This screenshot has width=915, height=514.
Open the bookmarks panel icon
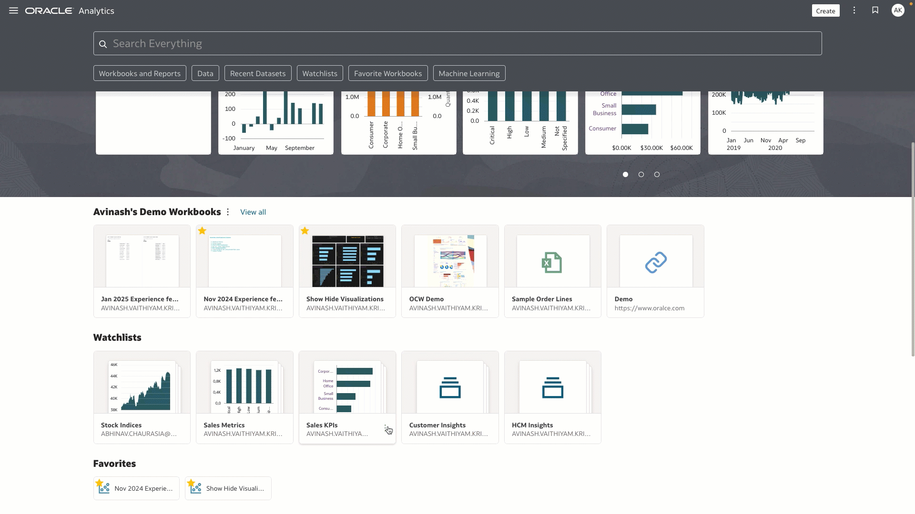(875, 10)
